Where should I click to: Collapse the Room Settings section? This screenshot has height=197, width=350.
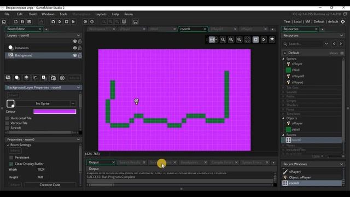click(8, 145)
